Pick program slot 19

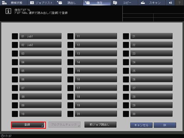click(96, 105)
